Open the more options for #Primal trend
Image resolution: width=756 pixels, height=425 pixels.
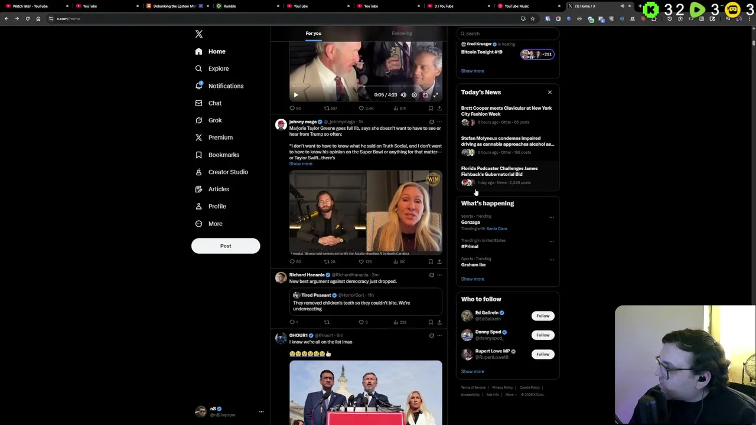[552, 241]
